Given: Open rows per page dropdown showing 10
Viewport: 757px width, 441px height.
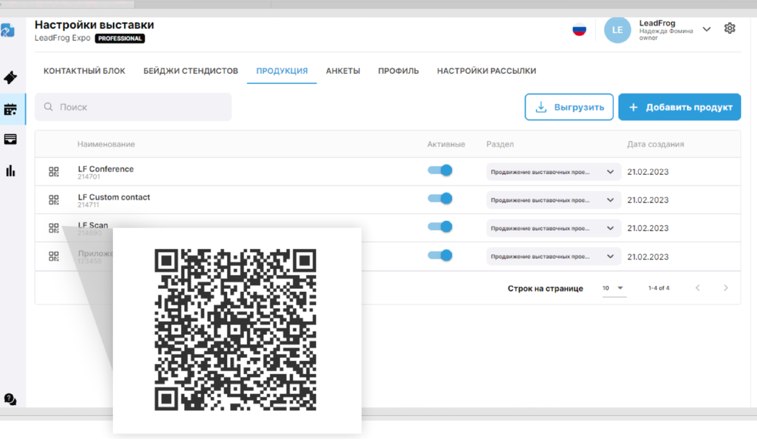Looking at the screenshot, I should point(613,288).
